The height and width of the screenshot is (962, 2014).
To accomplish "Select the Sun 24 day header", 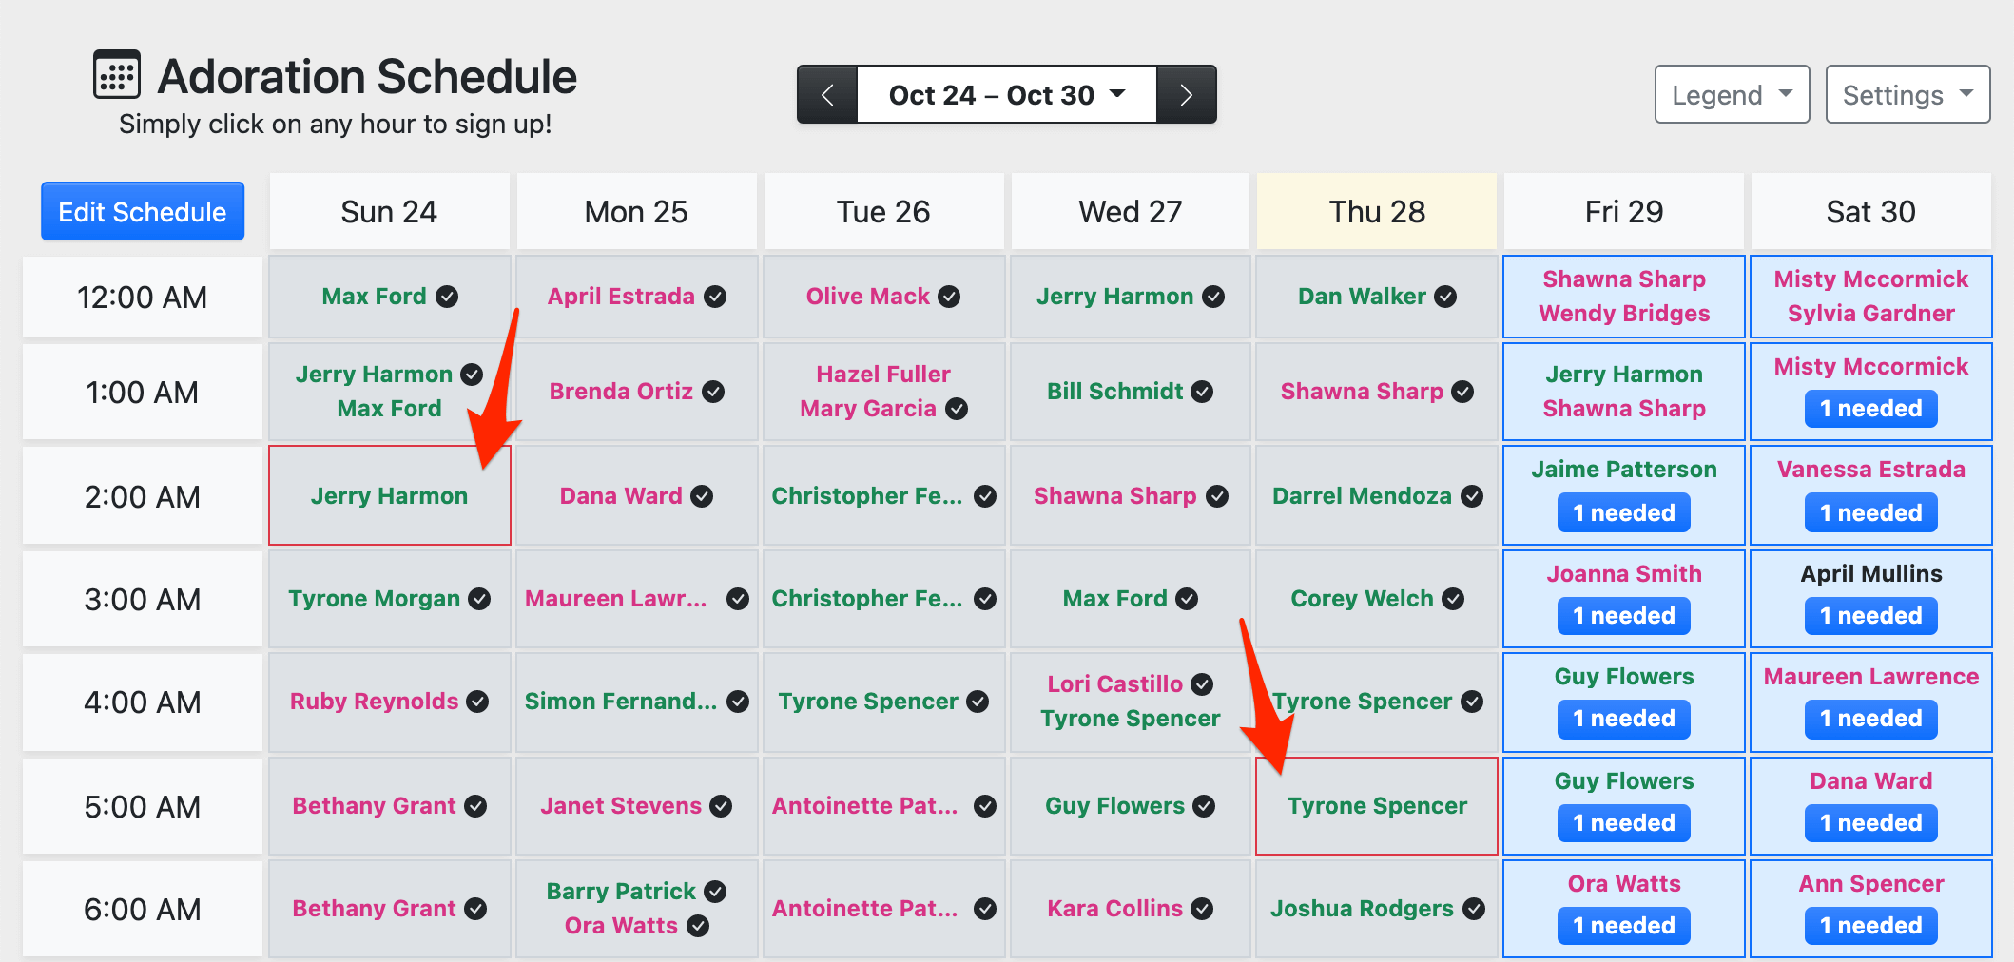I will (389, 212).
